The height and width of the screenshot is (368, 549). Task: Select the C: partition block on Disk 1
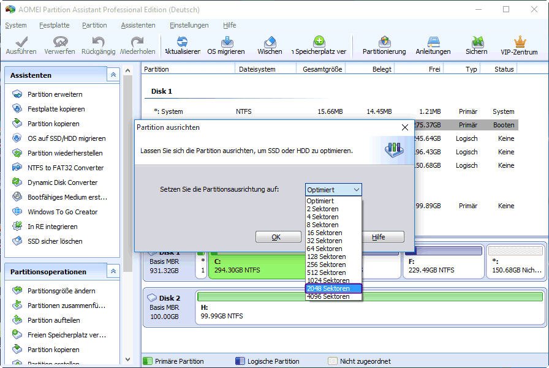(257, 266)
